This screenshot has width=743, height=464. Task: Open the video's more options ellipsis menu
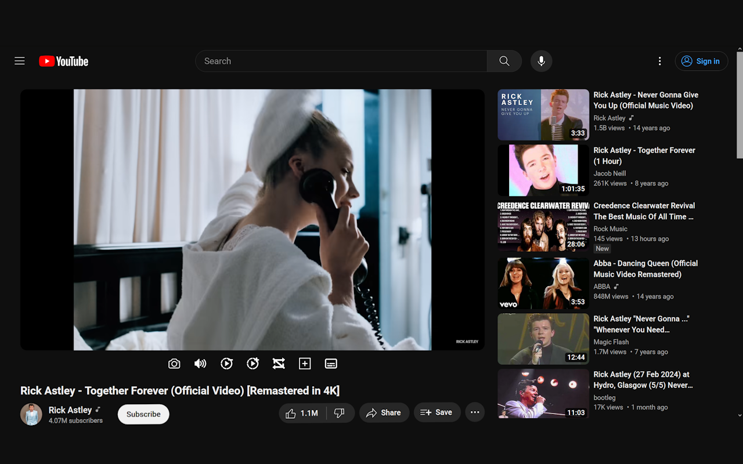point(474,412)
